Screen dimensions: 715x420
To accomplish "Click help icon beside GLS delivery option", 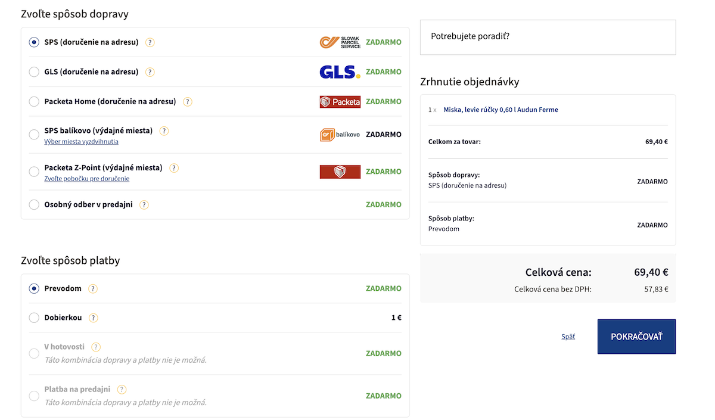I will coord(150,72).
